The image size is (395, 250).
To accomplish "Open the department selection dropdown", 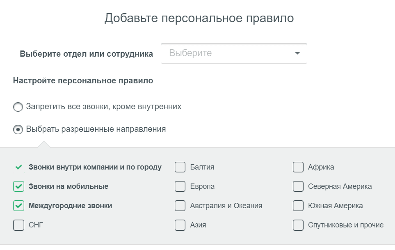I will pos(234,53).
